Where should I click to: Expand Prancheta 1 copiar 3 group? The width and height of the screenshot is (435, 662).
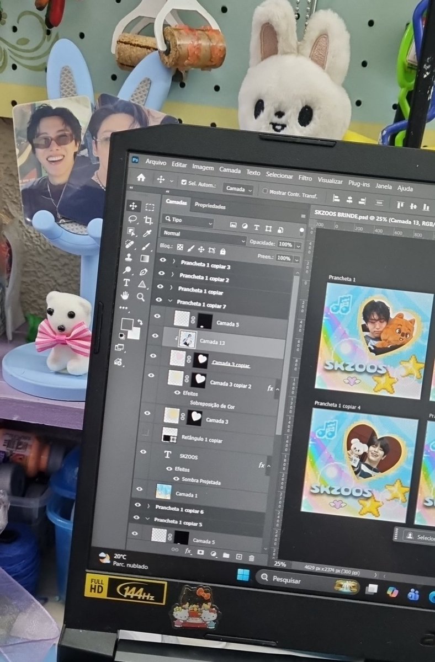click(x=173, y=261)
